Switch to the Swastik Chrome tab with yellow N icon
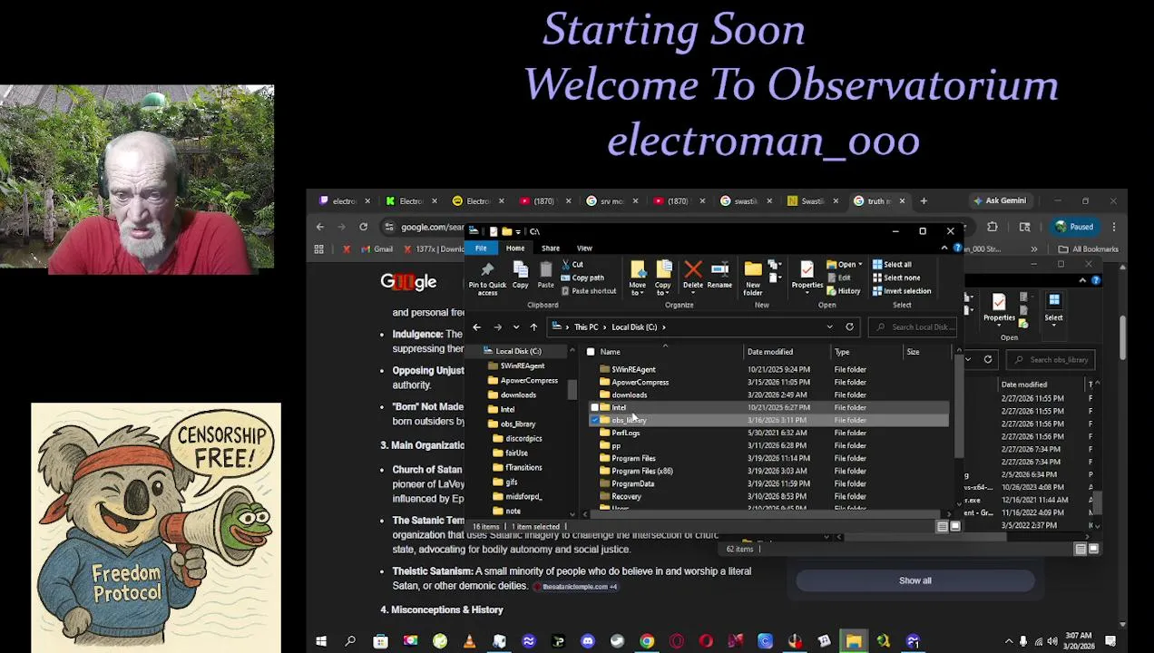The image size is (1154, 653). pyautogui.click(x=811, y=201)
